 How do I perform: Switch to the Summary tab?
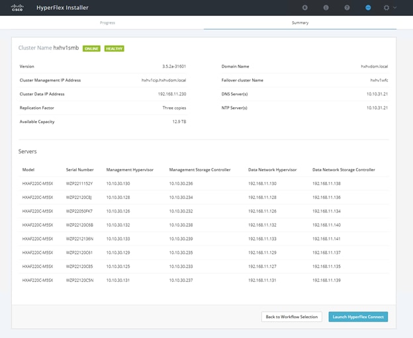tap(300, 22)
